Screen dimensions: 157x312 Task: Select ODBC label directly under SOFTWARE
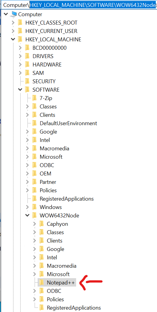coord(47,165)
